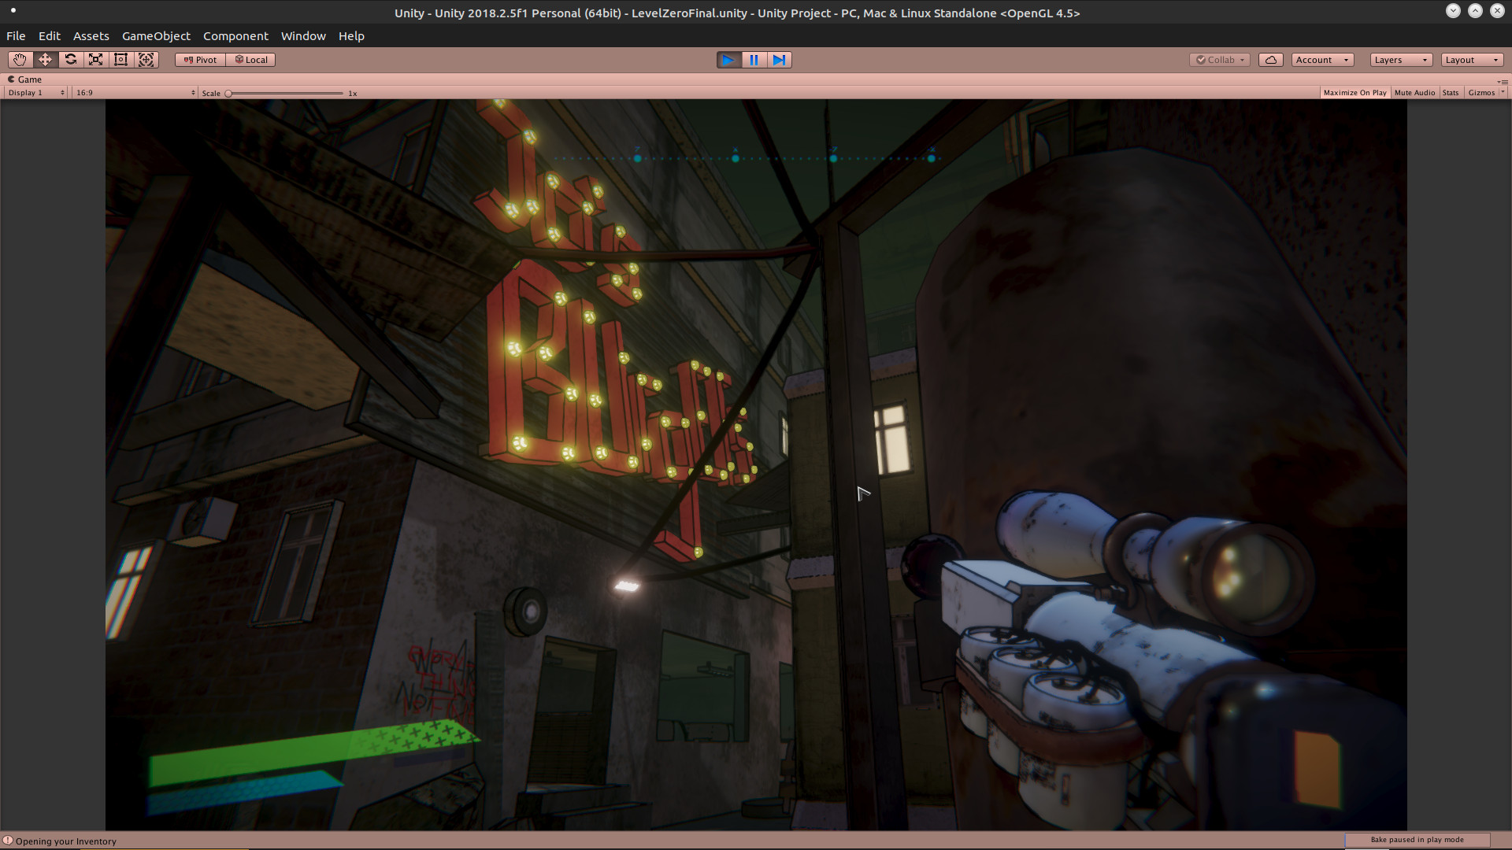Open the GameObject menu
This screenshot has height=850, width=1512.
[x=156, y=36]
